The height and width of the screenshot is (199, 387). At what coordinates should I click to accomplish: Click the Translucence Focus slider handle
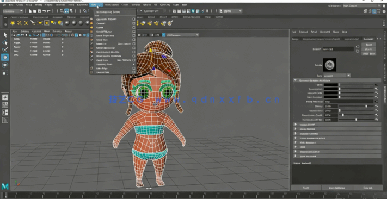point(356,120)
